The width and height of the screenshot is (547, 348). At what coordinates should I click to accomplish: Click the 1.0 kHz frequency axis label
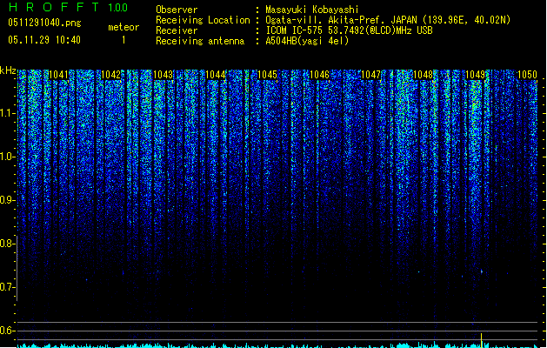(8, 157)
